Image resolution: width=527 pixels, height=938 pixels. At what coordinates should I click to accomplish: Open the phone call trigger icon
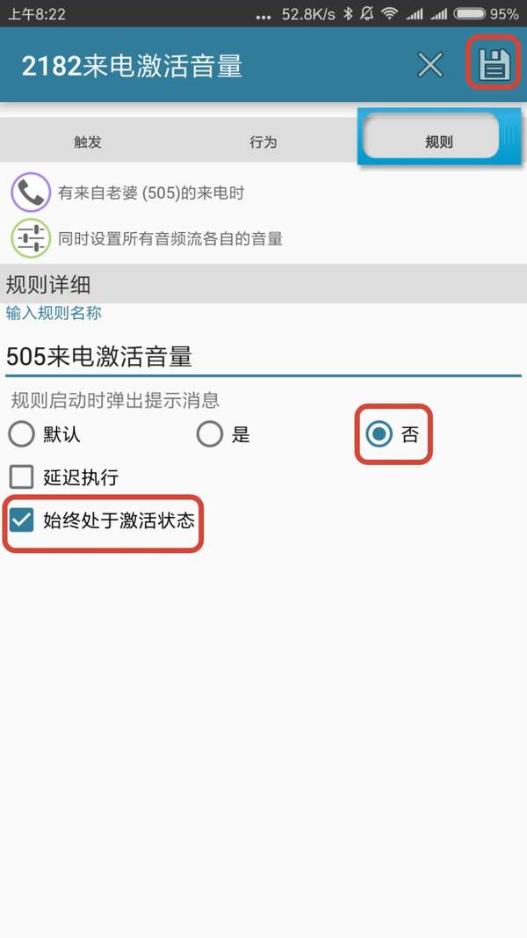click(x=31, y=192)
